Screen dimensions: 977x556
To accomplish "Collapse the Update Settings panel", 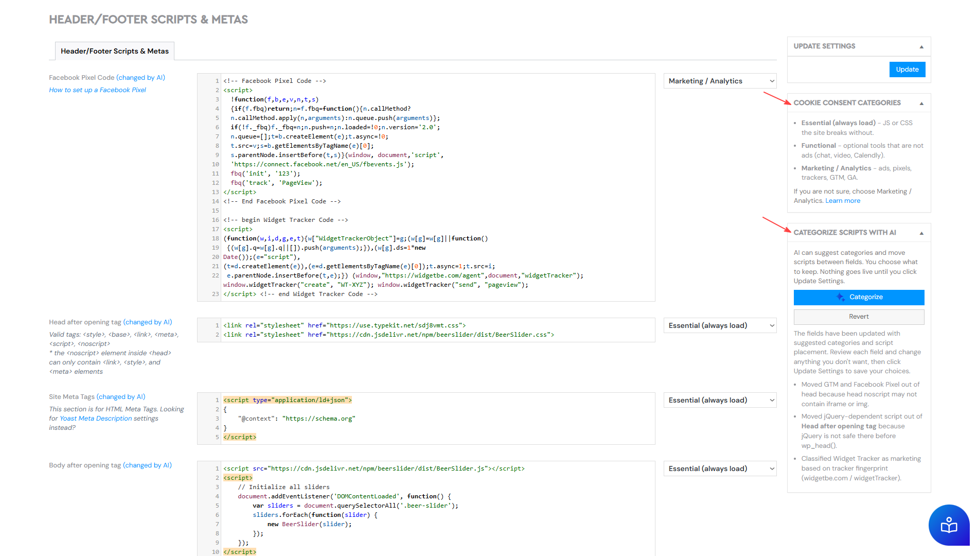I will [x=921, y=46].
